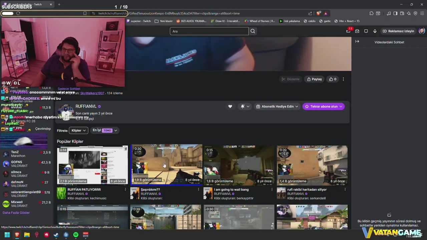427x240 pixels.
Task: Open GOFNS VALORANT channel in sidebar
Action: [27, 164]
